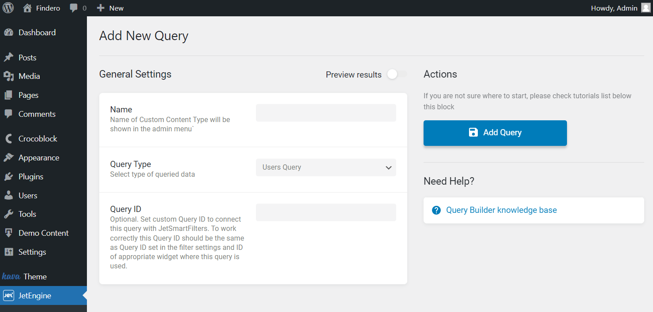Screen dimensions: 653x312
Task: Click the Add Query button
Action: (x=495, y=133)
